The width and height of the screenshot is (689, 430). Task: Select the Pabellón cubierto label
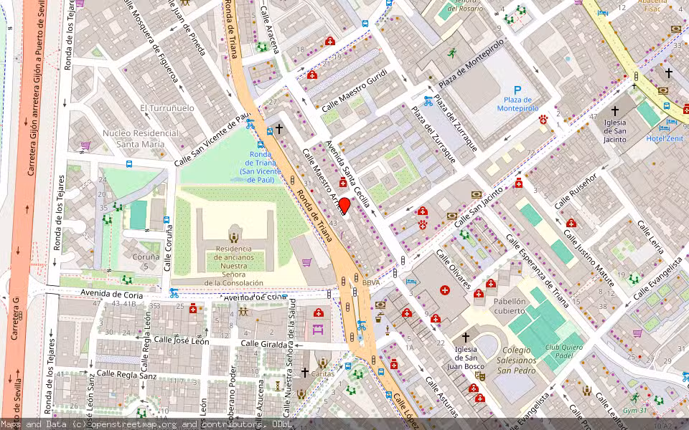click(510, 306)
